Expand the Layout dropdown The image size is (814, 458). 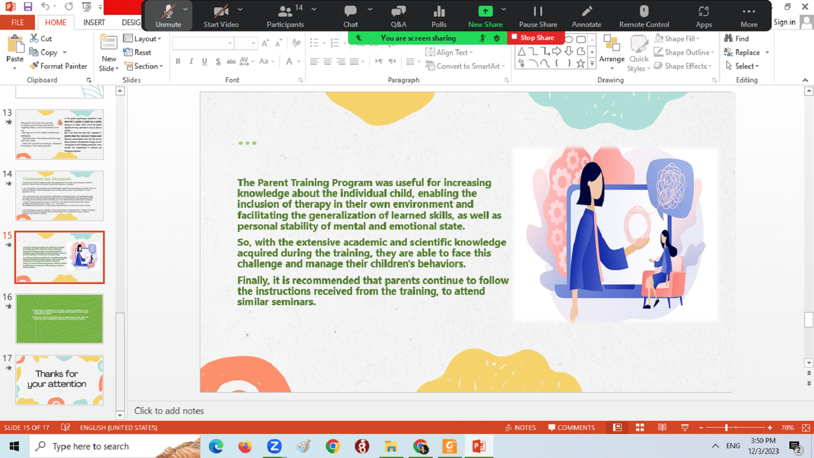point(143,39)
